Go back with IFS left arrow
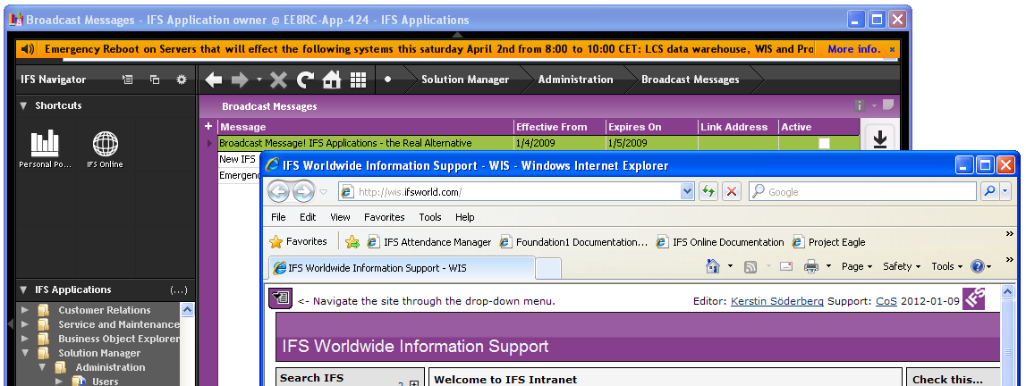 [213, 80]
